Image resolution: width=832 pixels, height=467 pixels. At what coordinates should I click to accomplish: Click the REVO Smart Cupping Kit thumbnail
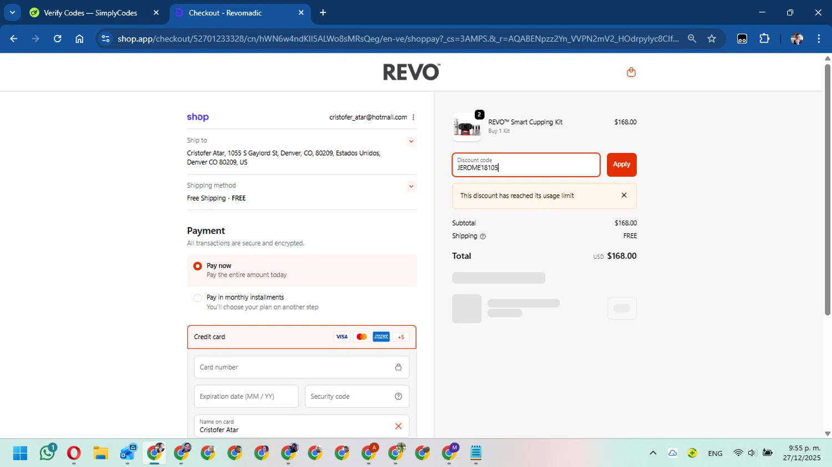[x=466, y=127]
